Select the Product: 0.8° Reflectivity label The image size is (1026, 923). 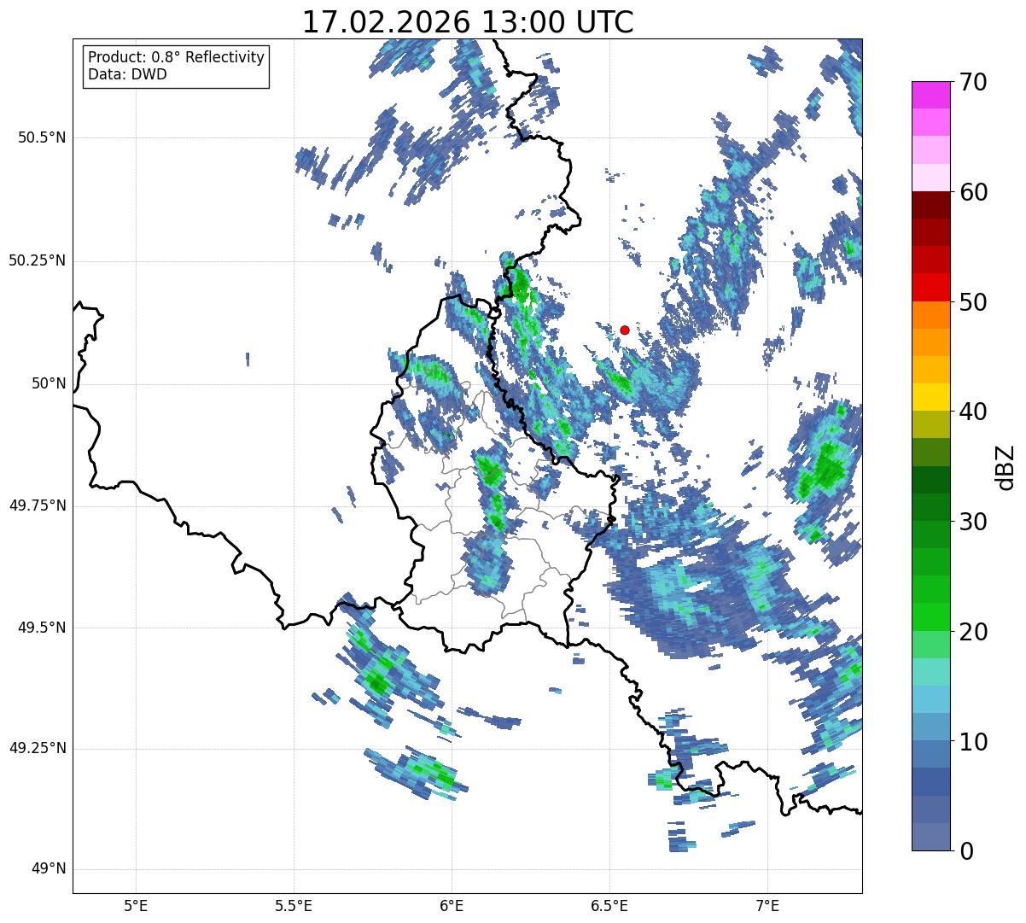coord(177,57)
